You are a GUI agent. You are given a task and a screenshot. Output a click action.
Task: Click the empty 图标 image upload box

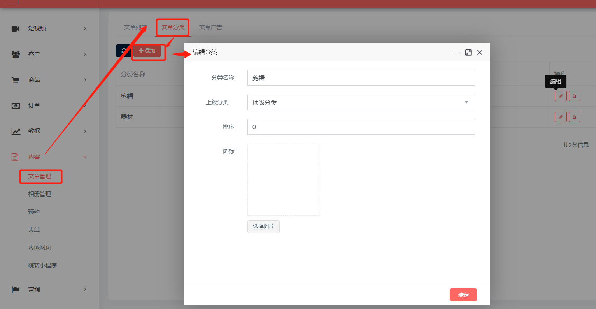coord(283,179)
